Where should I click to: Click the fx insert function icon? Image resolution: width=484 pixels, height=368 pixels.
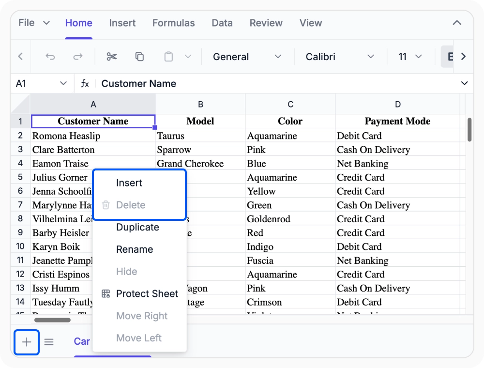click(85, 83)
